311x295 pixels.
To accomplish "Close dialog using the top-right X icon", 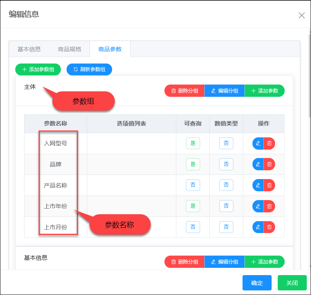I will pos(301,15).
